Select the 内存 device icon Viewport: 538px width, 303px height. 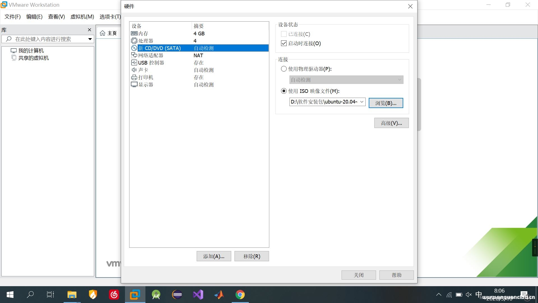(134, 33)
